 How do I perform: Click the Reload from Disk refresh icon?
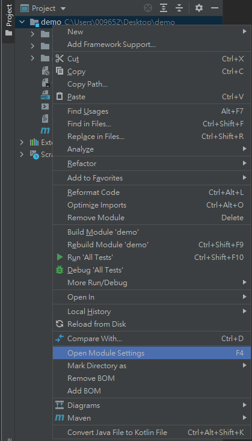[60, 324]
